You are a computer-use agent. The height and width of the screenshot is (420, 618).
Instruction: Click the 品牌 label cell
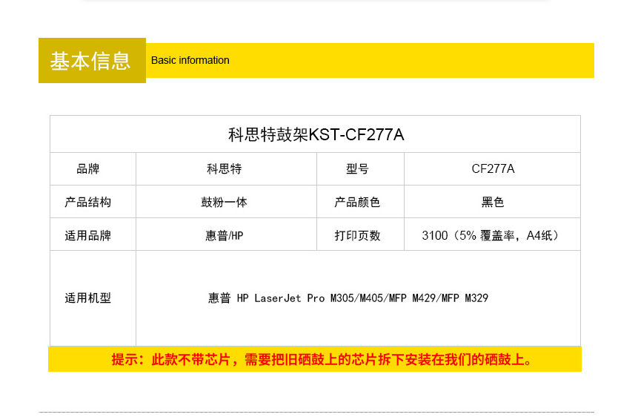coord(93,169)
